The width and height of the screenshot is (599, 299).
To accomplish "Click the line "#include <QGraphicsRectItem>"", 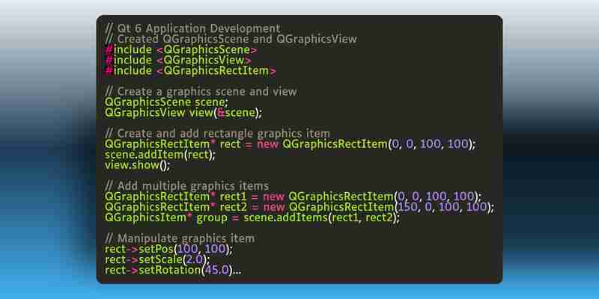I will pyautogui.click(x=190, y=71).
